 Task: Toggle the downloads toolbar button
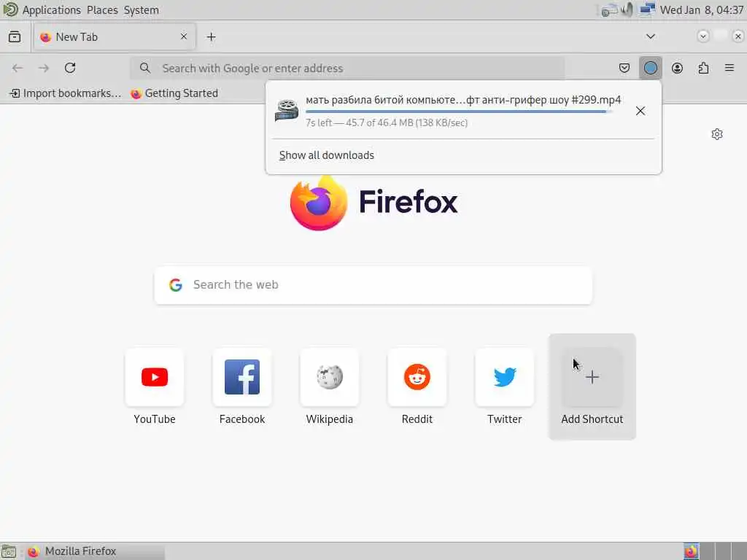pos(650,68)
